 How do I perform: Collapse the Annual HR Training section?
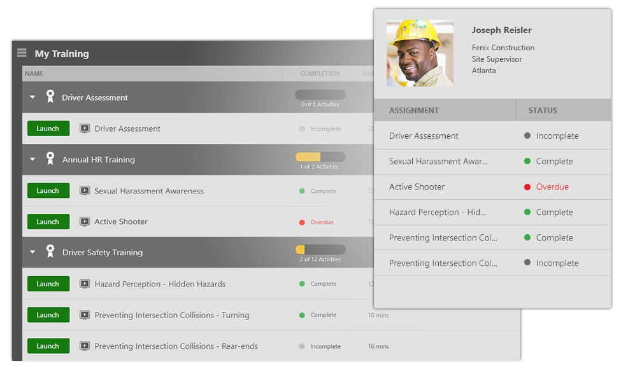point(32,160)
